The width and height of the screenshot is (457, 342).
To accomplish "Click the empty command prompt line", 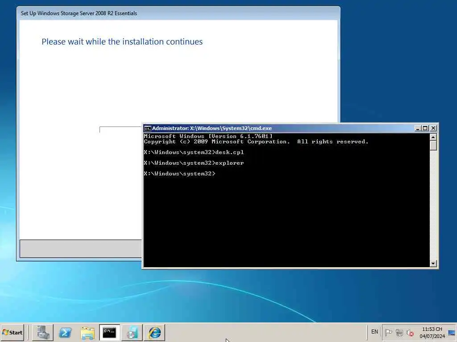I will pyautogui.click(x=179, y=174).
